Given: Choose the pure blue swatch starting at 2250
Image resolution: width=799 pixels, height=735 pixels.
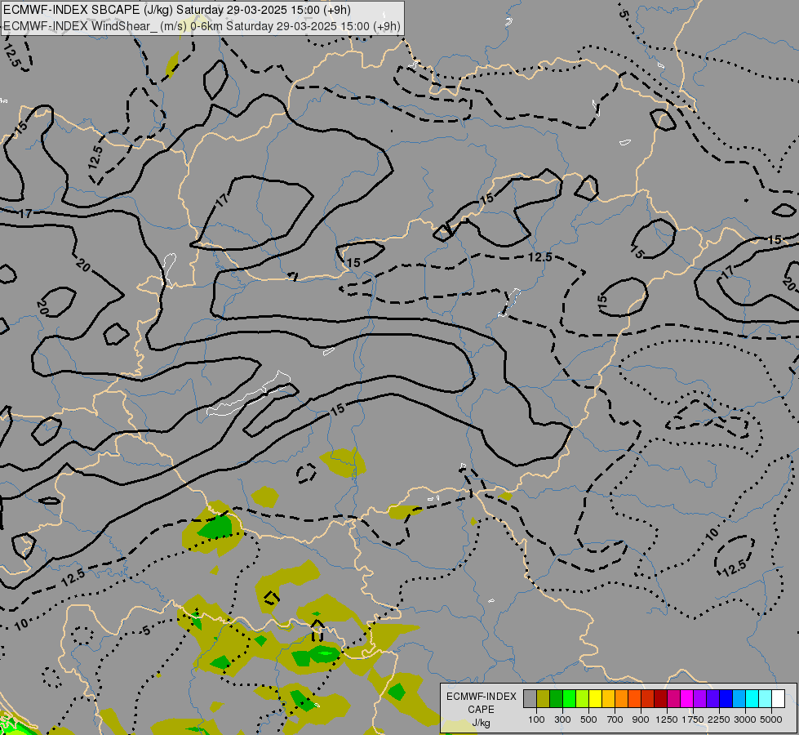Looking at the screenshot, I should 726,698.
